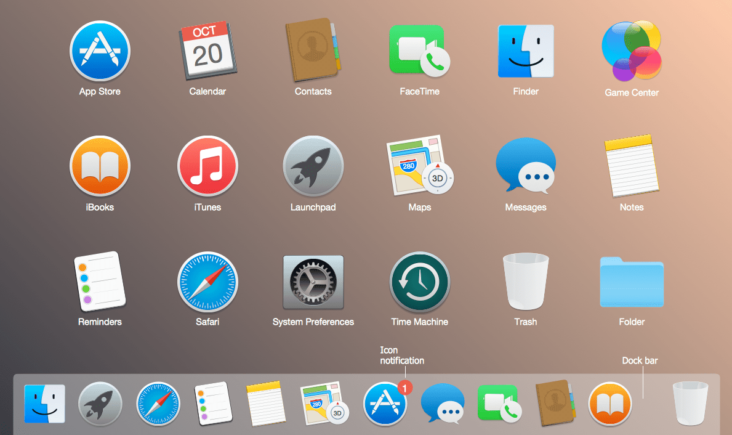
Task: View your location in Maps
Action: click(x=419, y=166)
